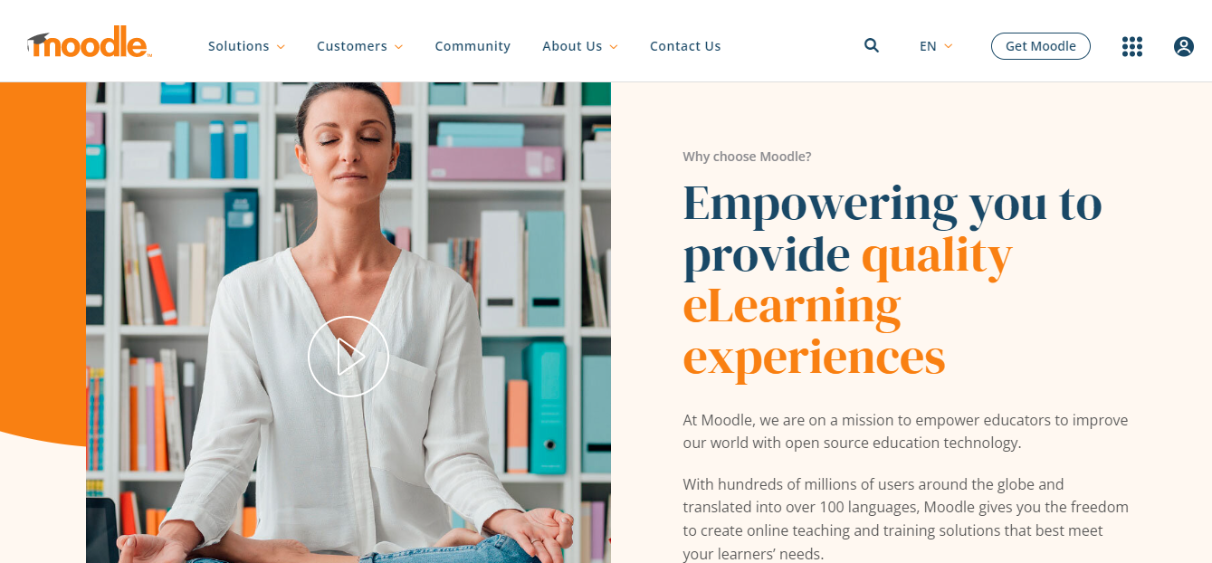Viewport: 1212px width, 563px height.
Task: Expand the About Us dropdown chevron
Action: coord(614,46)
